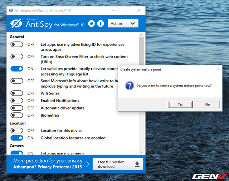Click the blue question mark dialog icon
The height and width of the screenshot is (181, 229).
[129, 85]
